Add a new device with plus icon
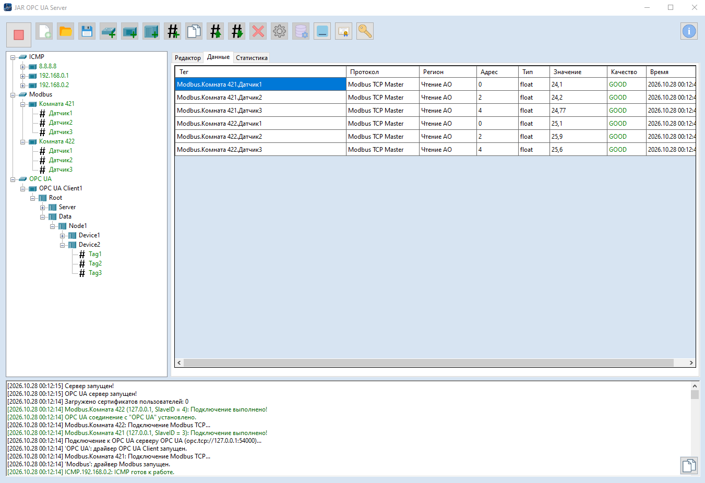Viewport: 705px width, 483px height. [x=130, y=31]
